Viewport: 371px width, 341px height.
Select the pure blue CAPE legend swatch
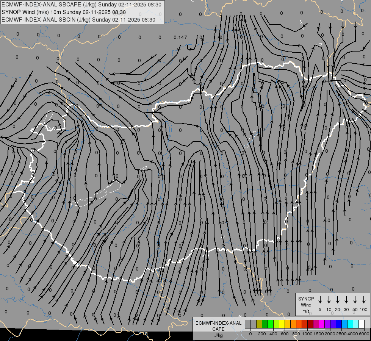(339, 324)
